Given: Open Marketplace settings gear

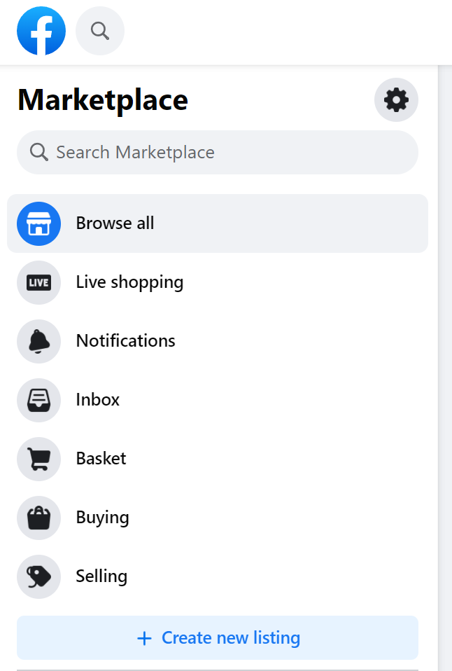Looking at the screenshot, I should 396,100.
